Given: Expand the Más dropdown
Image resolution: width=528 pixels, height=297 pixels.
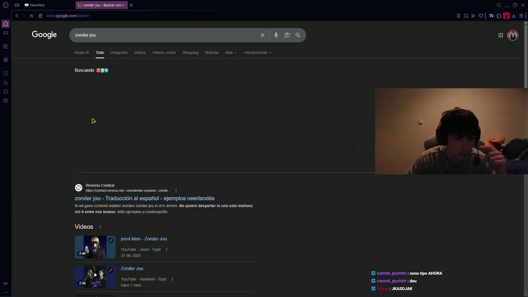Looking at the screenshot, I should [231, 52].
